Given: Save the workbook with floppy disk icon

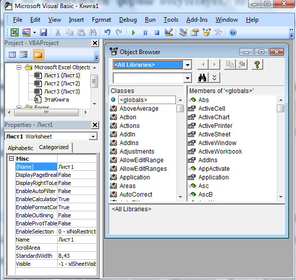Looking at the screenshot, I should click(x=43, y=32).
